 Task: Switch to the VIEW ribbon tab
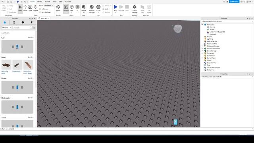point(61,2)
